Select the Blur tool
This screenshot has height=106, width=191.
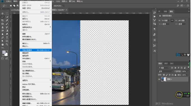click(x=3, y=34)
